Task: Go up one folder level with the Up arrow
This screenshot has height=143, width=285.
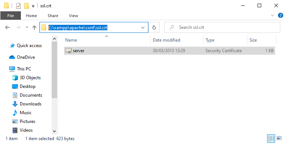Action: 34,27
